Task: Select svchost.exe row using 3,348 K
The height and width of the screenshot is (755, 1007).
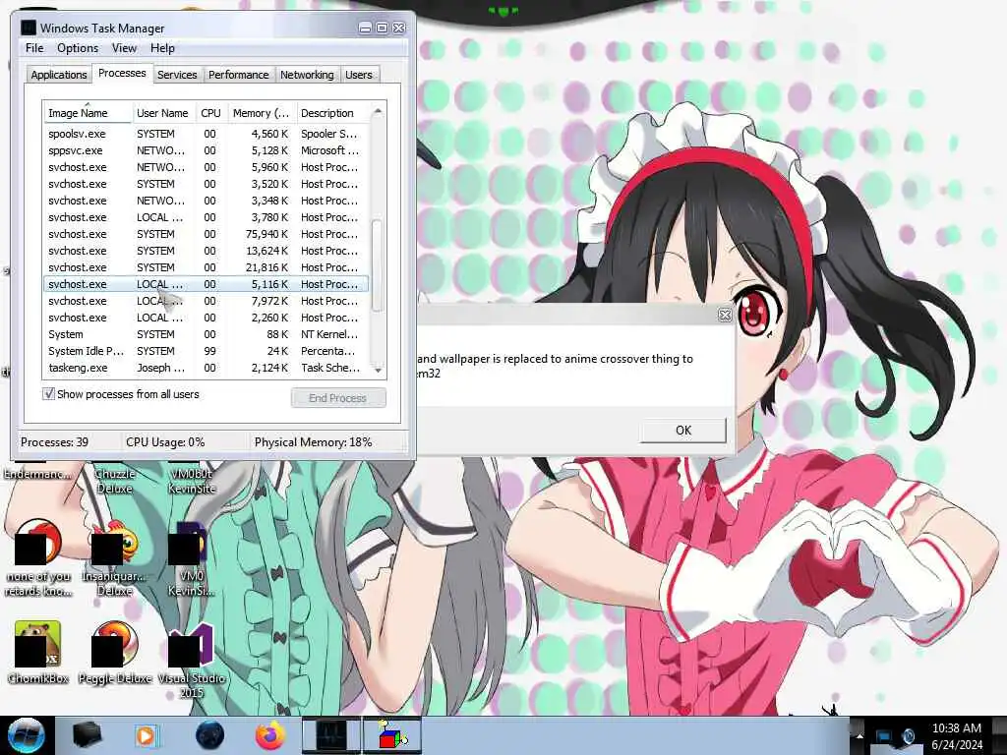Action: [206, 201]
